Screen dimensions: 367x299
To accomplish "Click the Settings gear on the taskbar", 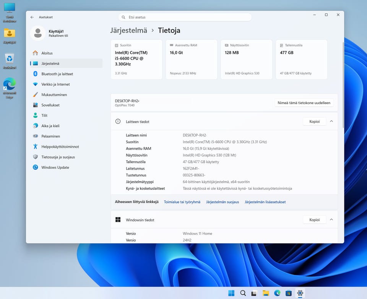I will (x=300, y=293).
